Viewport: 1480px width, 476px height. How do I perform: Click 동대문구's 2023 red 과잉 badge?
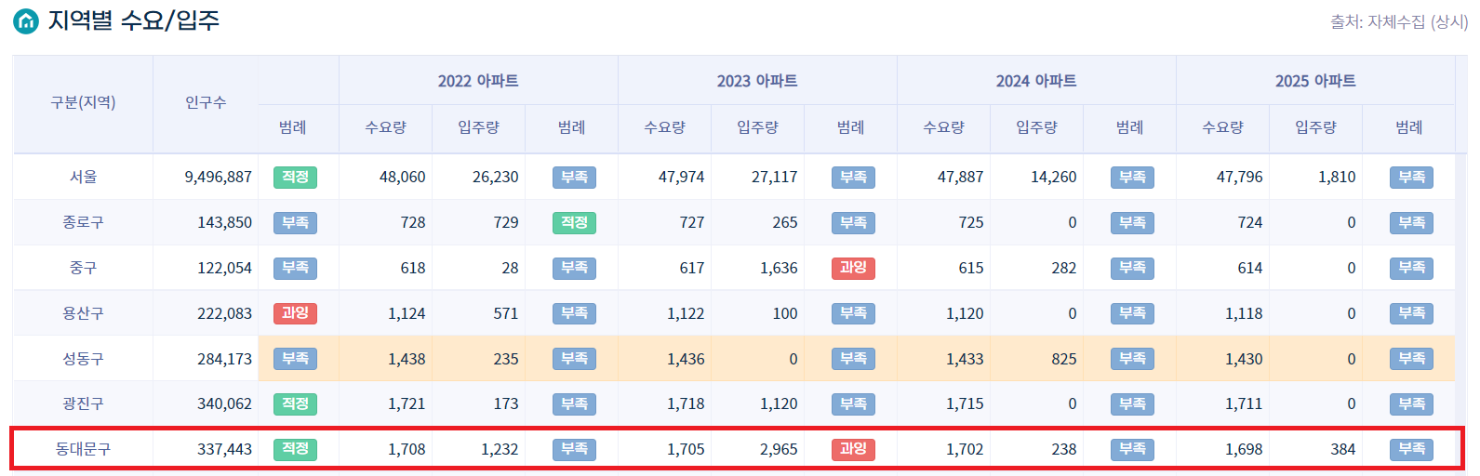coord(853,449)
